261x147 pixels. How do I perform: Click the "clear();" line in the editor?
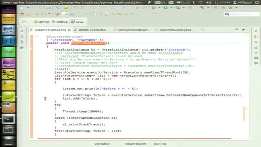pyautogui.click(x=62, y=69)
